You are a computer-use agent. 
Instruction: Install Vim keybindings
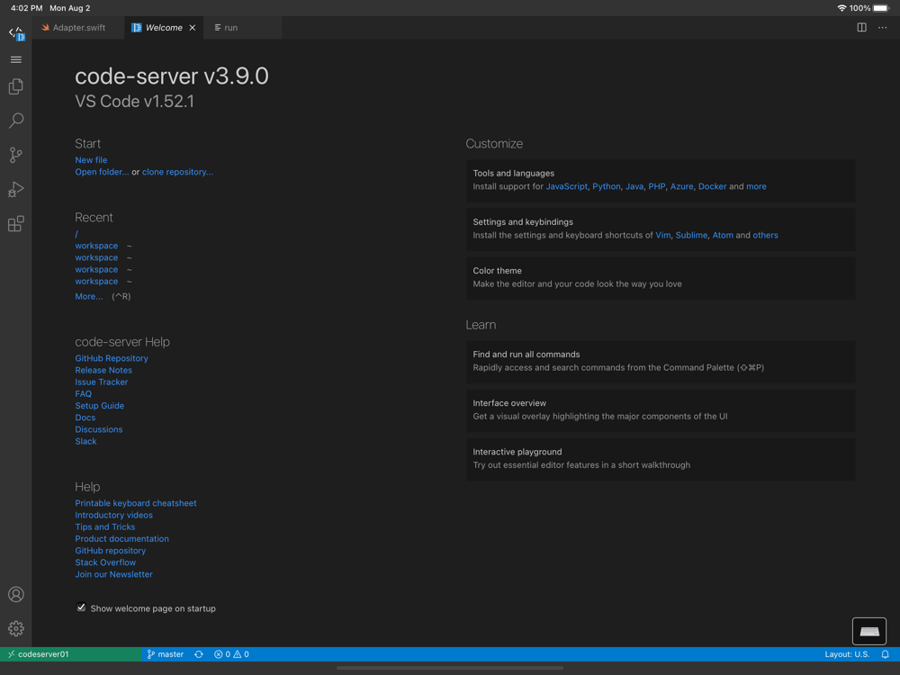point(663,235)
